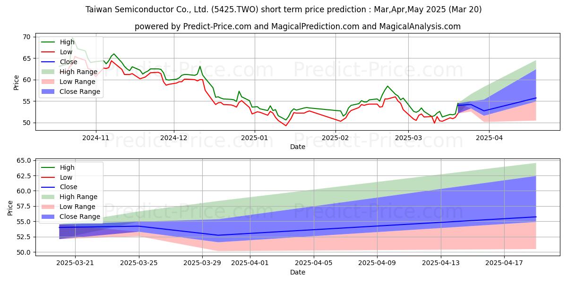Click the High legend entry in top chart
Image resolution: width=567 pixels, height=283 pixels.
58,42
